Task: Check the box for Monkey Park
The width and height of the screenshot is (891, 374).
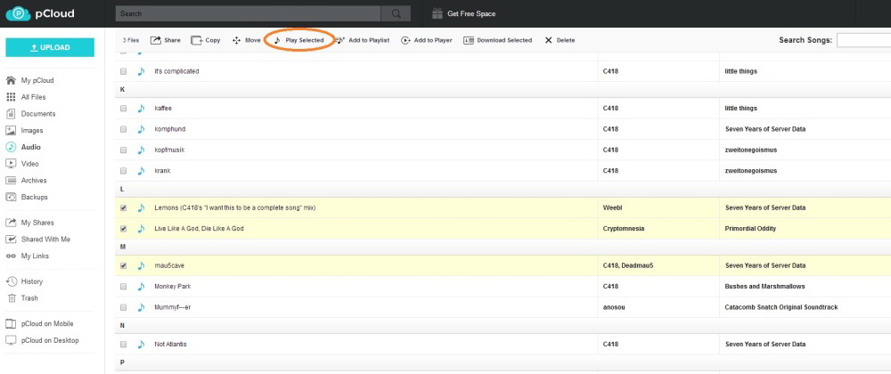Action: [x=123, y=287]
